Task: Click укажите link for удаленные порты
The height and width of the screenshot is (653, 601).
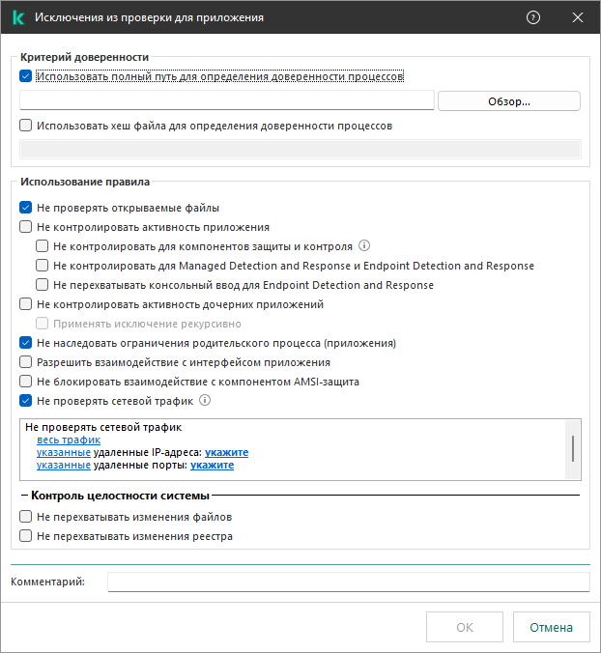Action: (x=212, y=465)
